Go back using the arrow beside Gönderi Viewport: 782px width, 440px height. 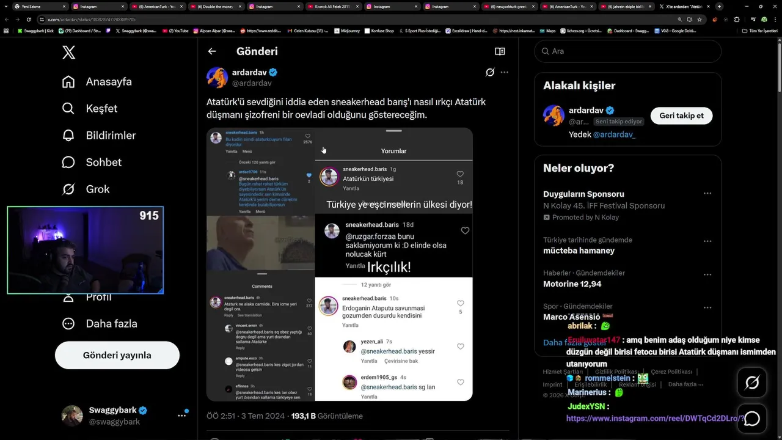212,51
